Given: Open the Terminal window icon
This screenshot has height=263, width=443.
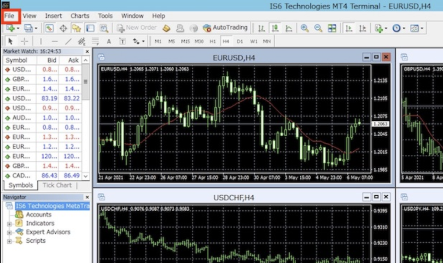Looking at the screenshot, I should click(x=90, y=28).
